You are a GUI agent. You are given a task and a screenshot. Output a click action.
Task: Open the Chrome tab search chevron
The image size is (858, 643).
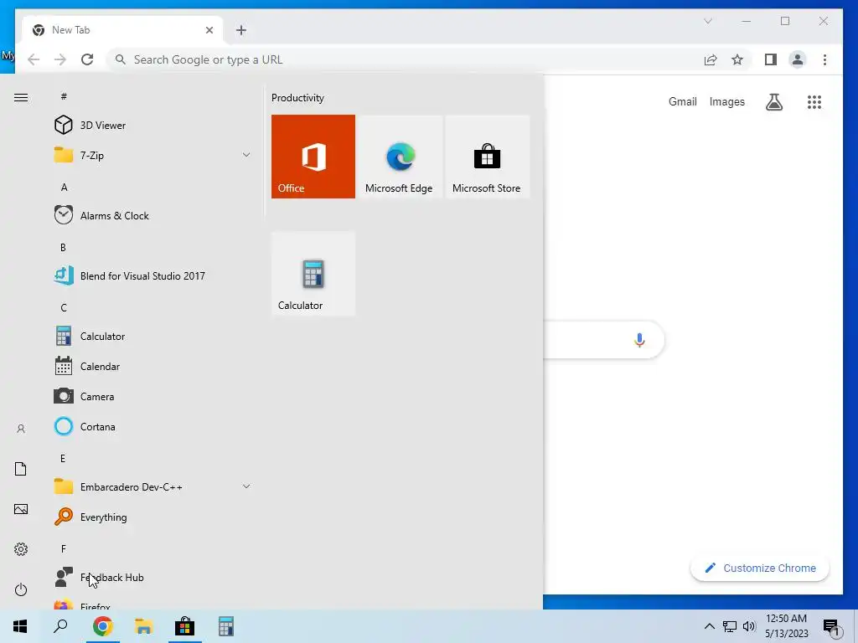tap(707, 21)
